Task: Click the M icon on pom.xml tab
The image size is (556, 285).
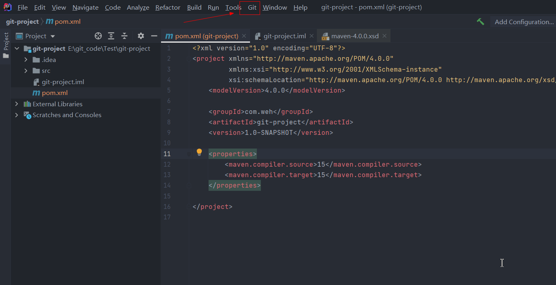Action: (x=169, y=36)
